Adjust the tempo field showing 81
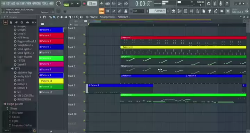The width and height of the screenshot is (250, 133). 92,3
